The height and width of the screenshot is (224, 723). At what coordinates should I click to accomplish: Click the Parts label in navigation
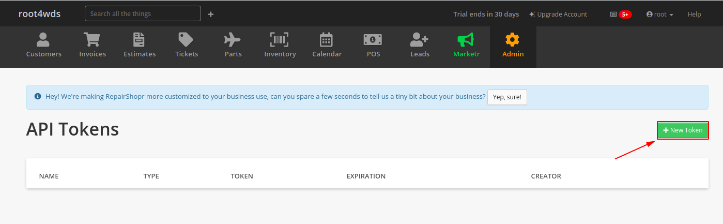tap(233, 54)
